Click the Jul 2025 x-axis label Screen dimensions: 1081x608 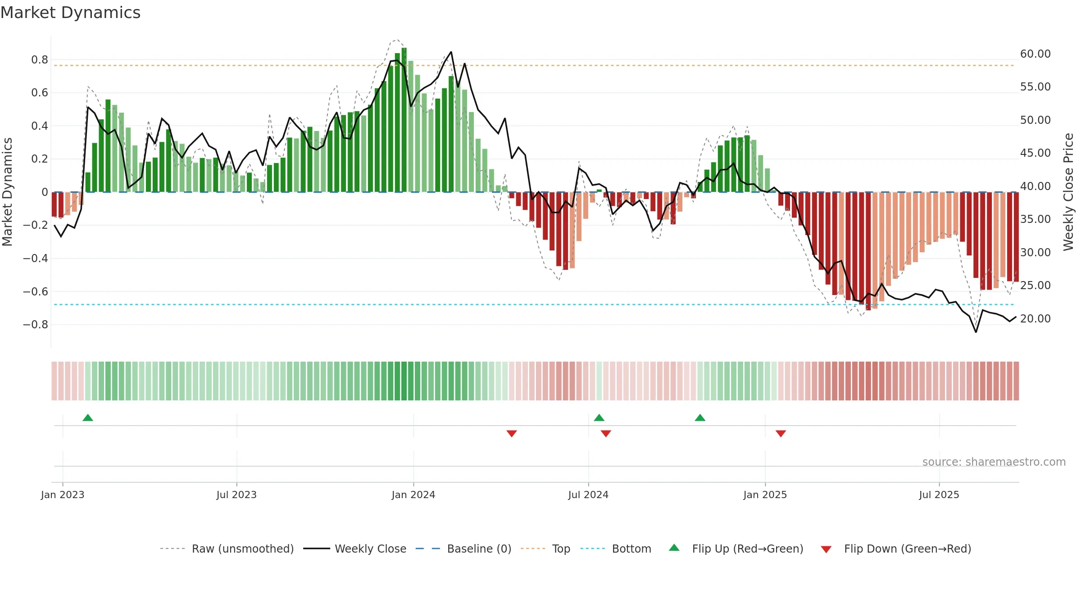(939, 495)
